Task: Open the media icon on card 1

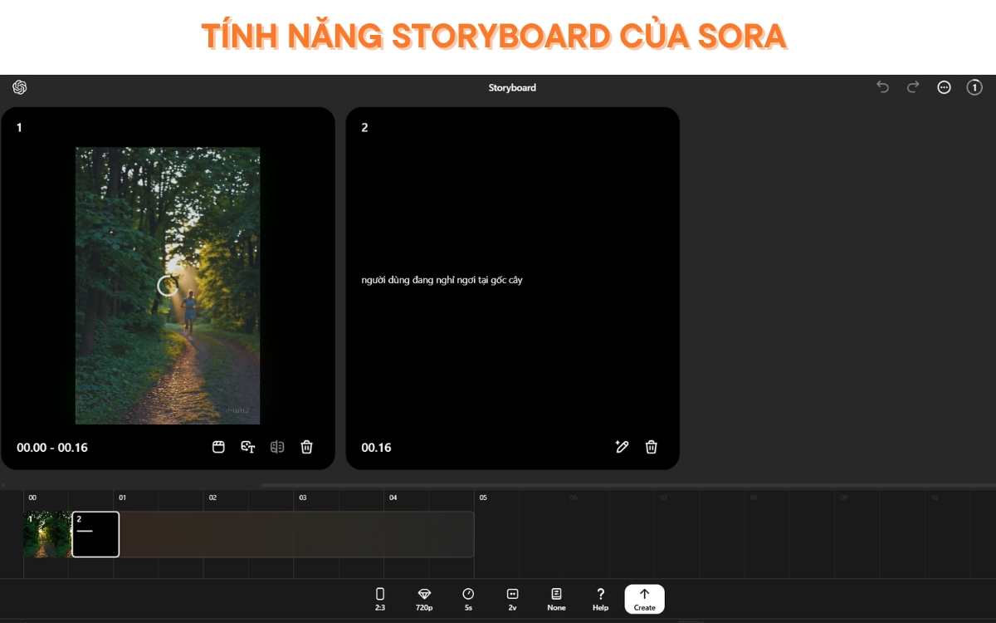Action: pos(218,447)
